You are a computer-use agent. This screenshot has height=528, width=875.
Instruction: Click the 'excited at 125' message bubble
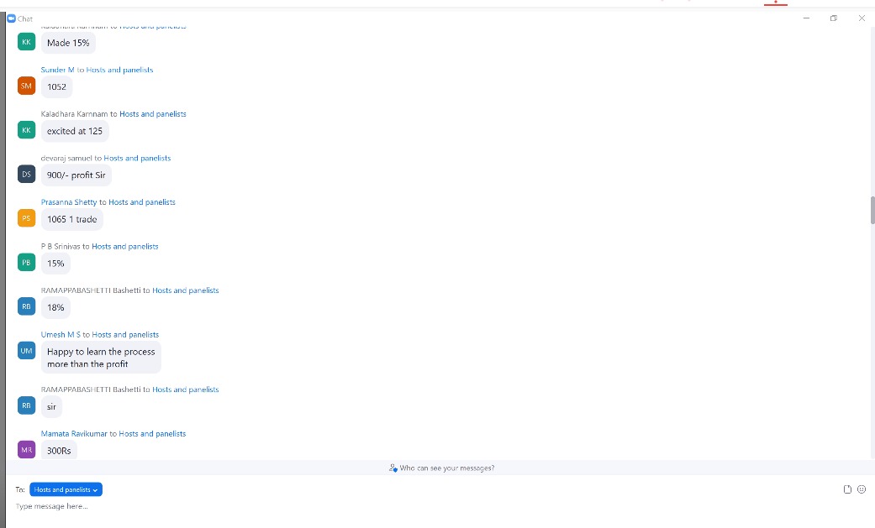[75, 131]
